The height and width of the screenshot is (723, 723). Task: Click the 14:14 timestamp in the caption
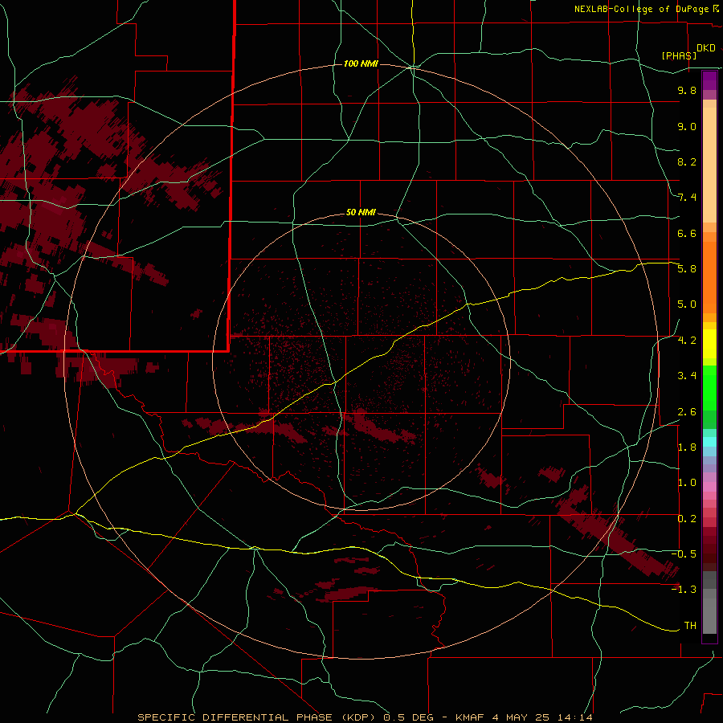[x=576, y=717]
